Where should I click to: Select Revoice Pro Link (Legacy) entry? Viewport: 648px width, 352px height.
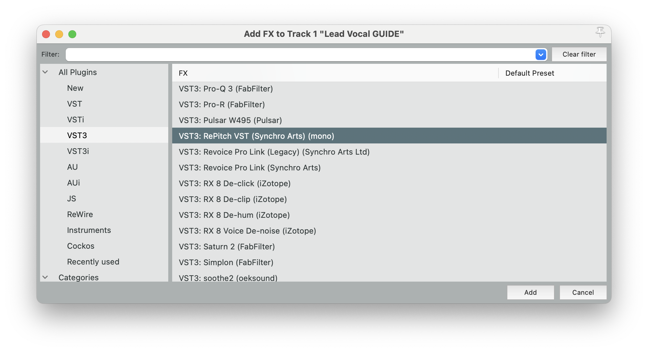pyautogui.click(x=274, y=152)
